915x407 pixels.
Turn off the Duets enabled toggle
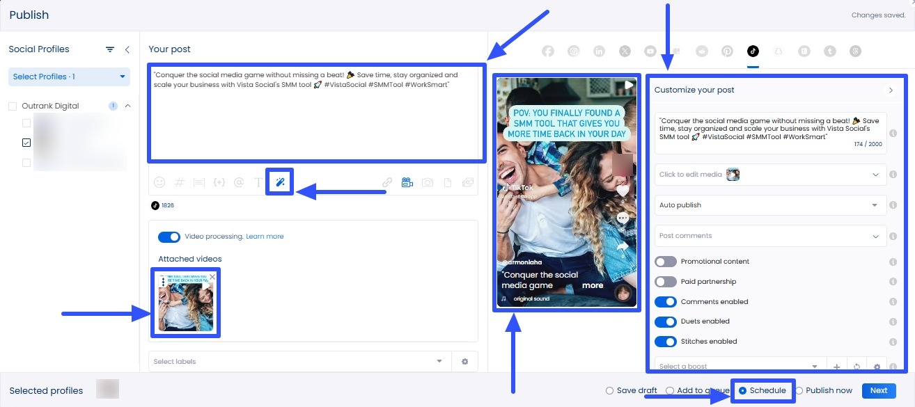[x=666, y=321]
